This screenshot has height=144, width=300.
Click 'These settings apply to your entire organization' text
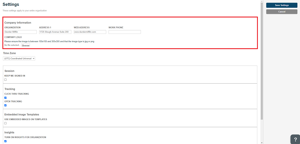(x=25, y=11)
